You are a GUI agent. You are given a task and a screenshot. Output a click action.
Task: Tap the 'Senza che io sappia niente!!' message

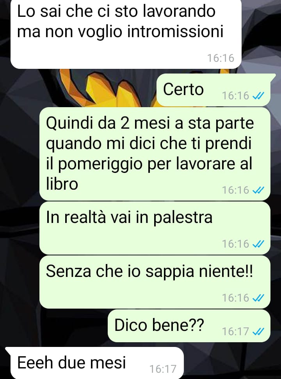coord(155,282)
